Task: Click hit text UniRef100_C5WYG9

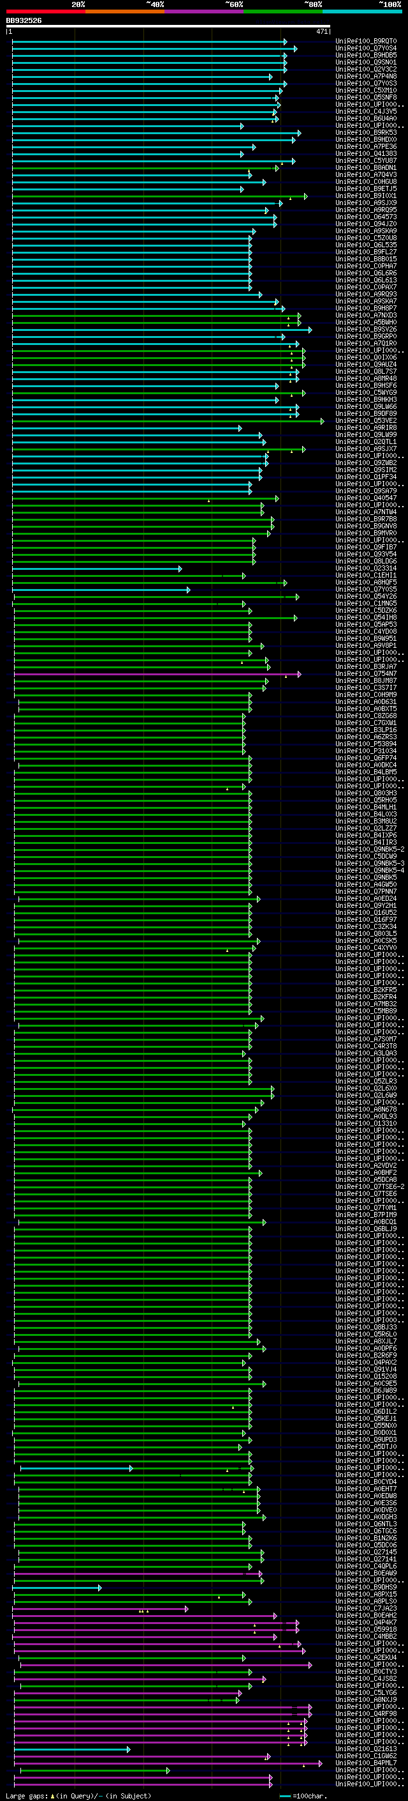Action: 366,392
